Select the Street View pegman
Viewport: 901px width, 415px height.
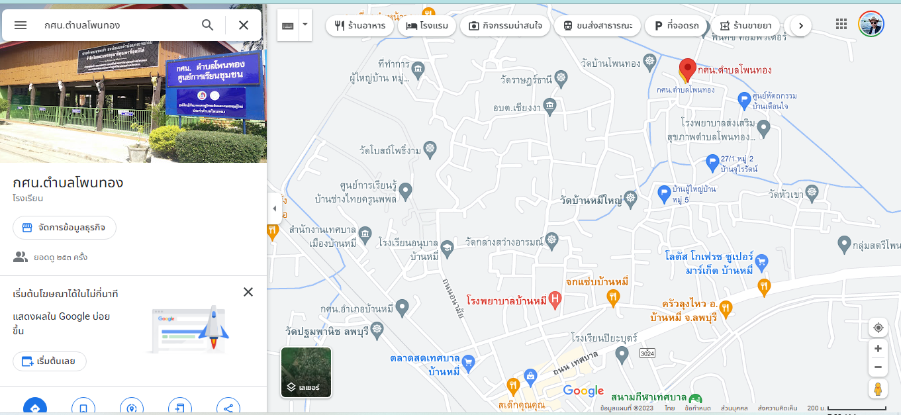(x=878, y=389)
